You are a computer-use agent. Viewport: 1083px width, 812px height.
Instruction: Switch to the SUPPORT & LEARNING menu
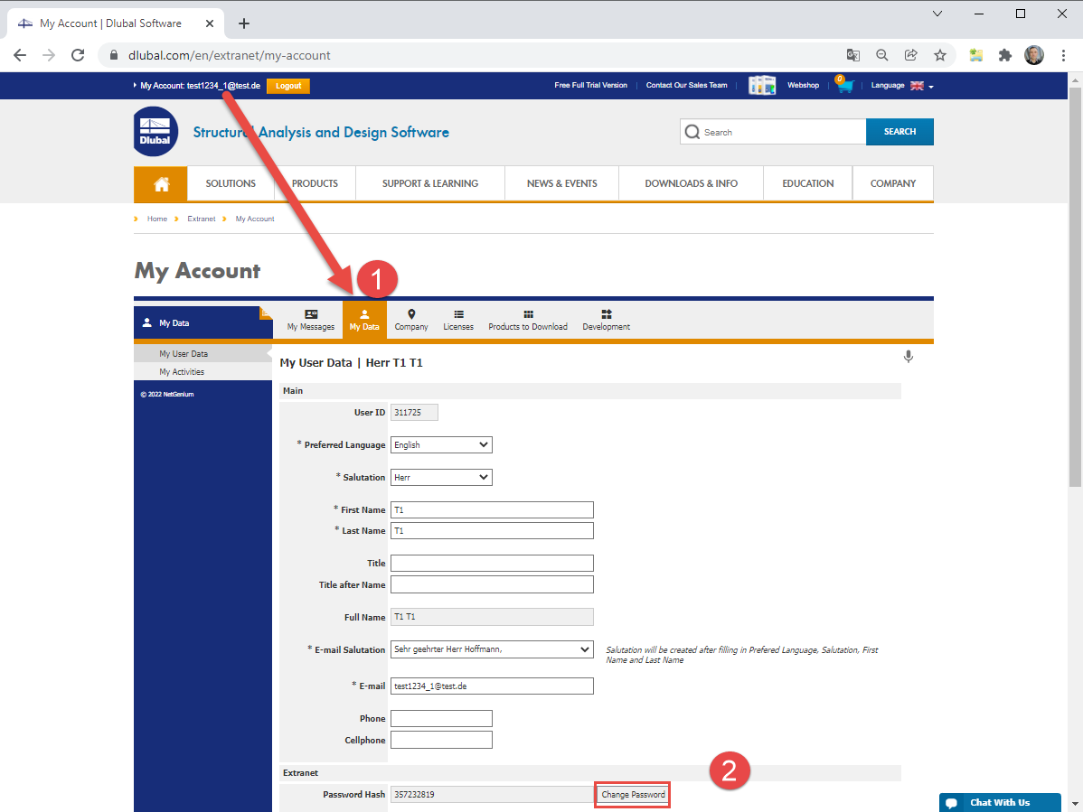pos(430,183)
